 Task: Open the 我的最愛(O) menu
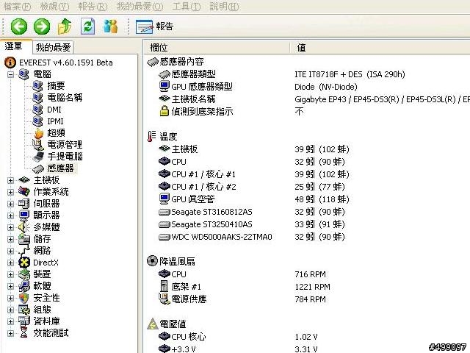click(x=140, y=7)
